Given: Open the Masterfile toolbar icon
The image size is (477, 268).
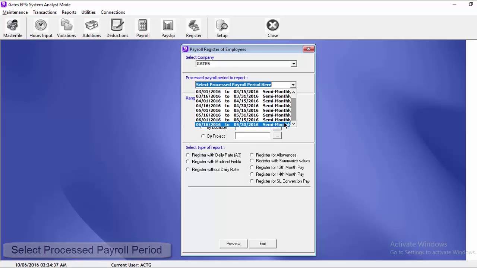Looking at the screenshot, I should [13, 29].
